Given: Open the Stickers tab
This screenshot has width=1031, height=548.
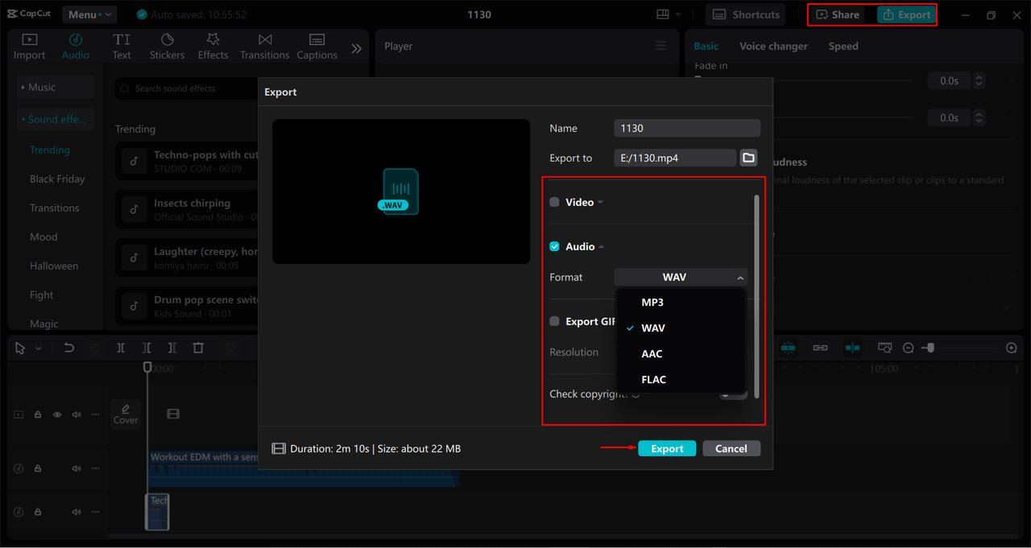Looking at the screenshot, I should tap(167, 47).
